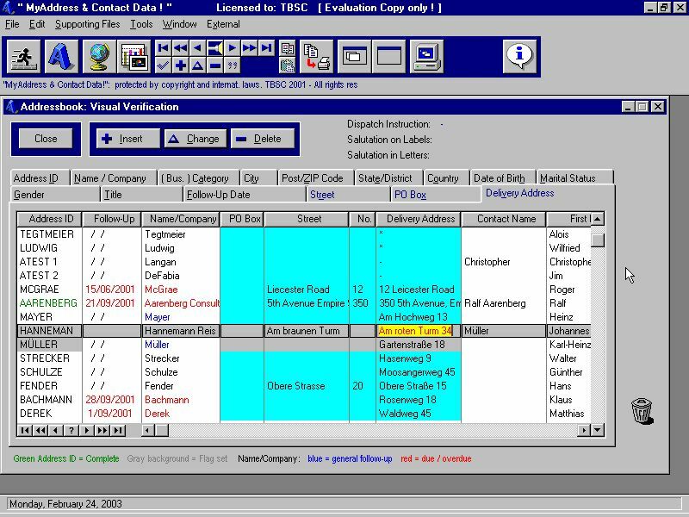Open the External menu
This screenshot has width=689, height=517.
coord(223,24)
